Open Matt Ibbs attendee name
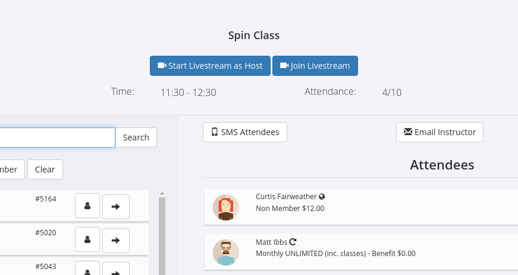This screenshot has height=275, width=518. [271, 242]
